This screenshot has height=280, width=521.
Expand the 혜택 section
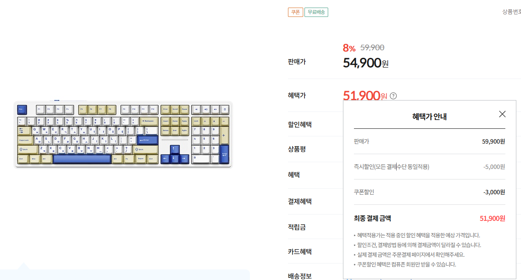294,175
